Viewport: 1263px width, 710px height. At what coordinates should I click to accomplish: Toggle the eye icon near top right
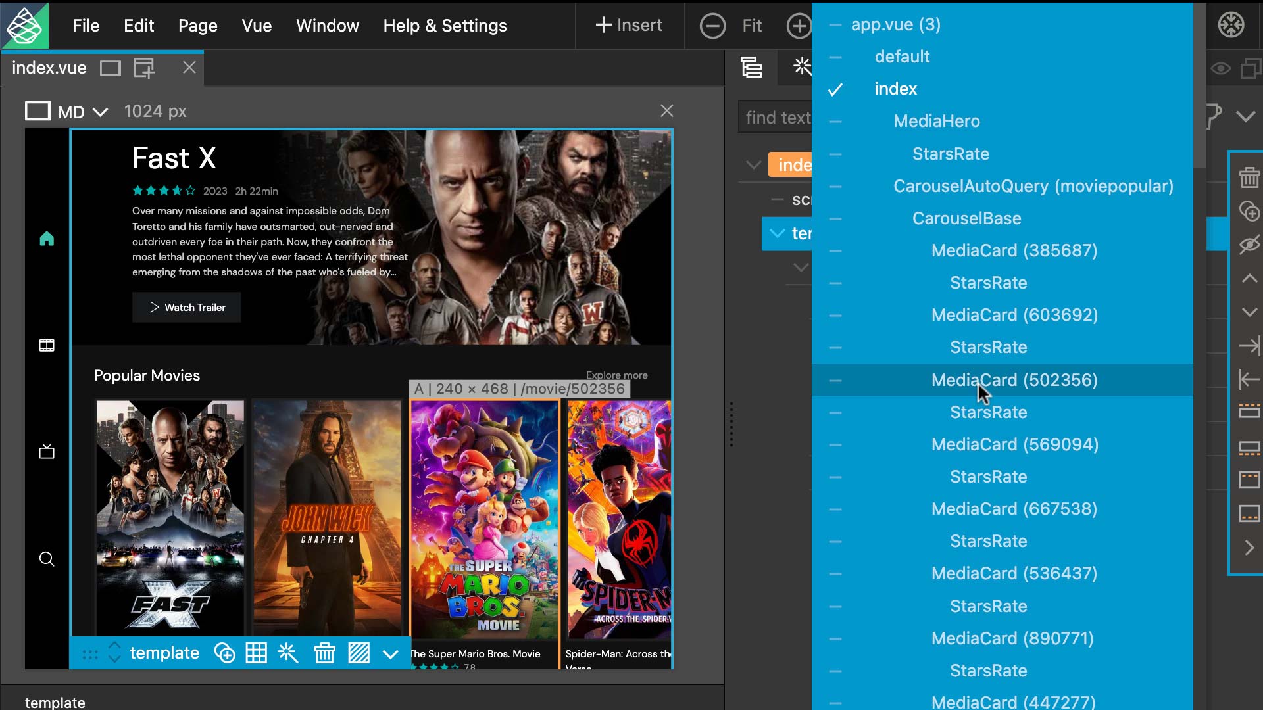click(x=1221, y=68)
